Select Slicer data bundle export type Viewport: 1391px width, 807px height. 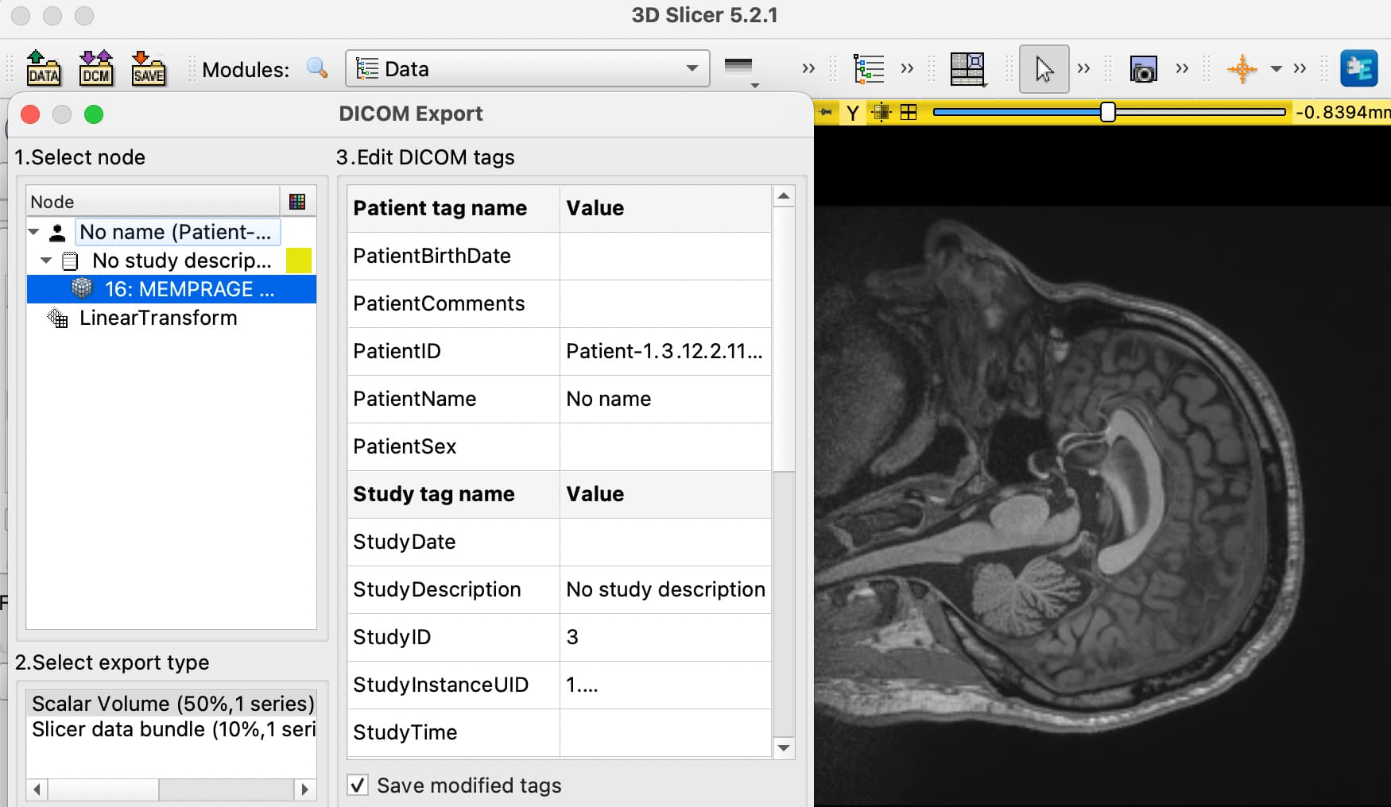(x=173, y=729)
